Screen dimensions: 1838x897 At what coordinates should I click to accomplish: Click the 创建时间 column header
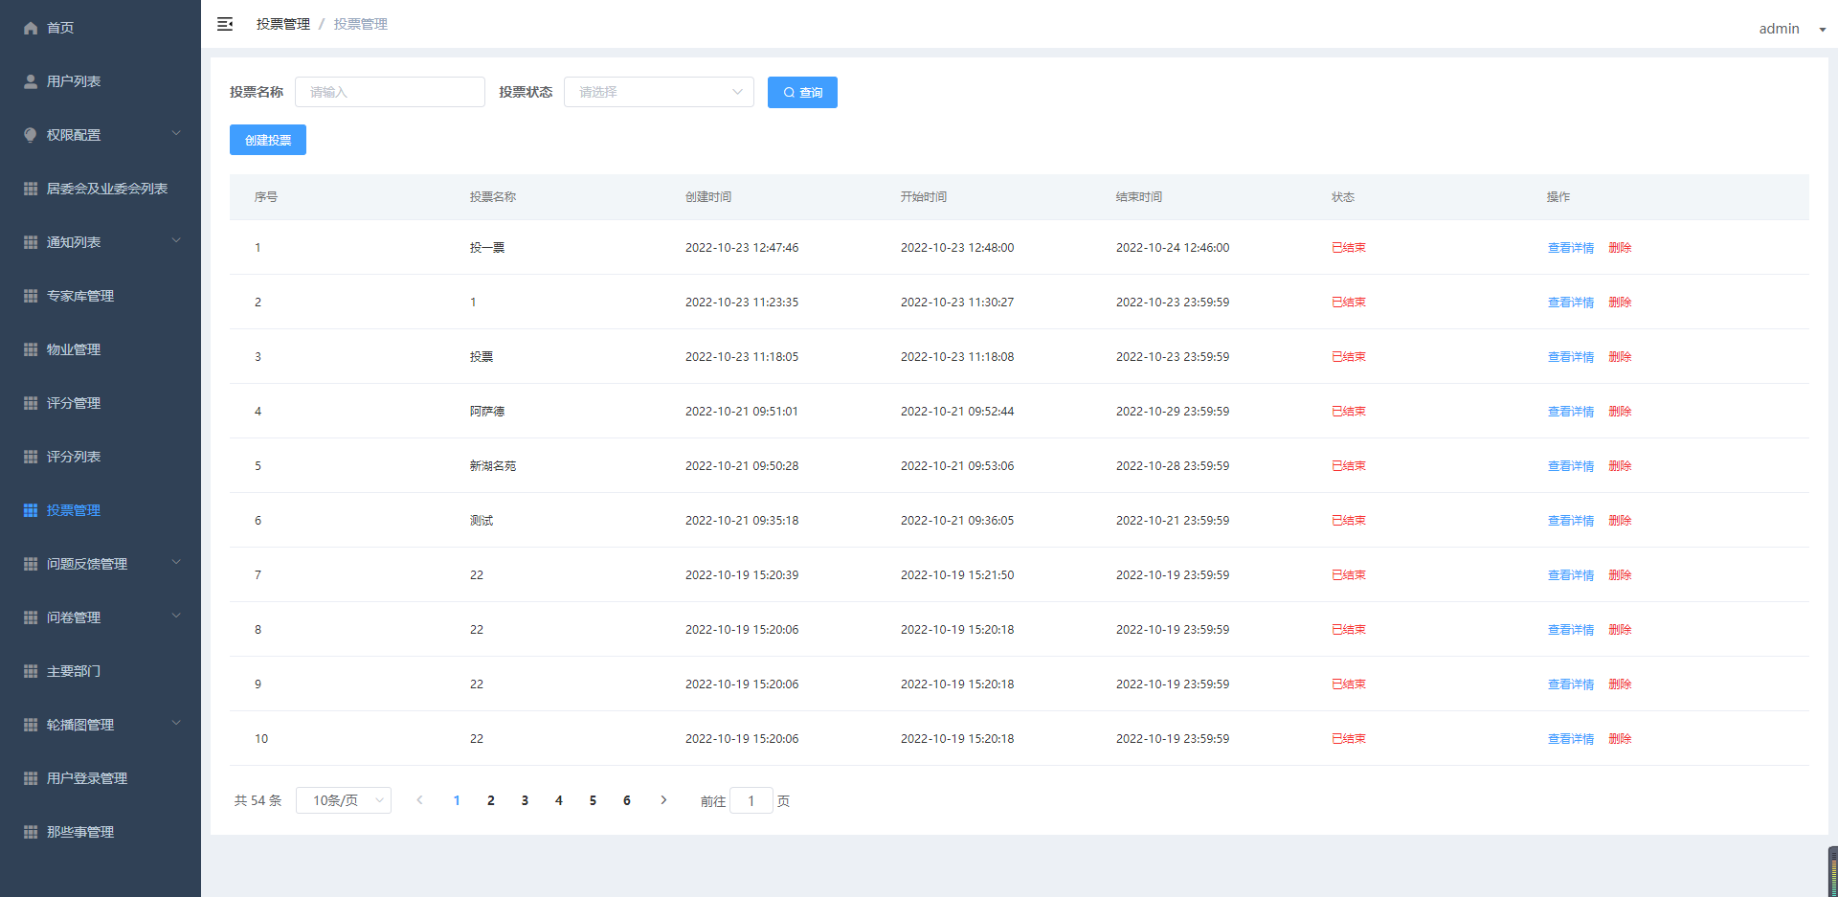tap(708, 197)
